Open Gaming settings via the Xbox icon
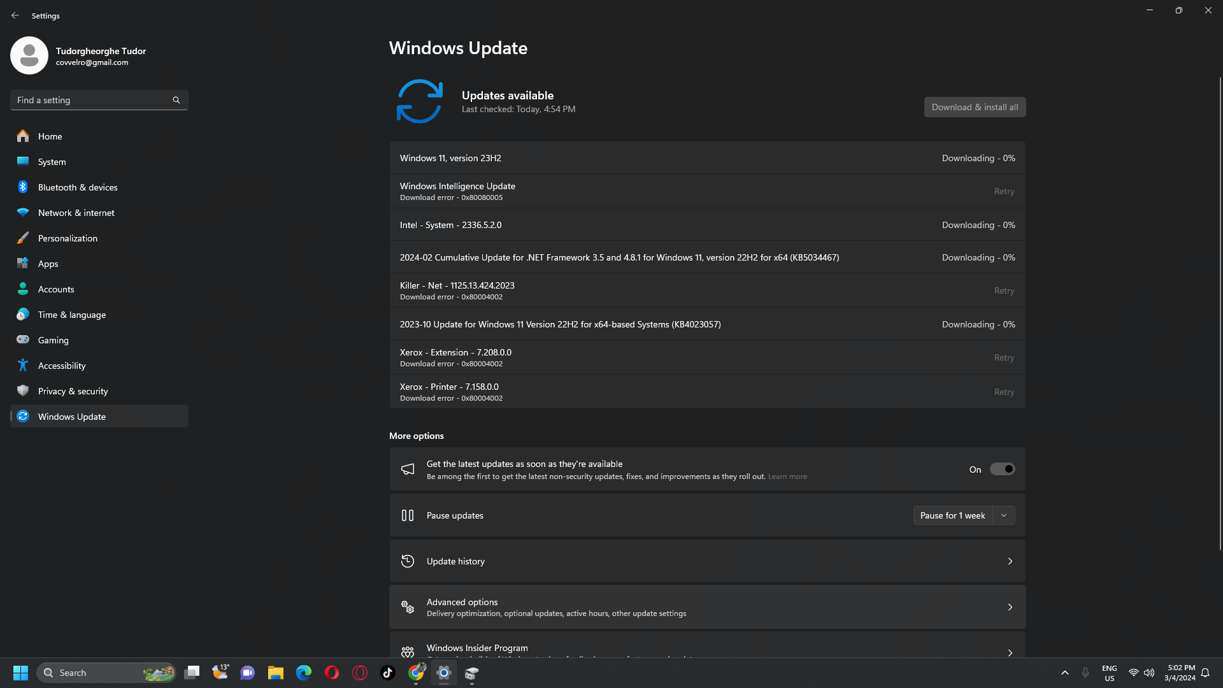 pos(22,340)
